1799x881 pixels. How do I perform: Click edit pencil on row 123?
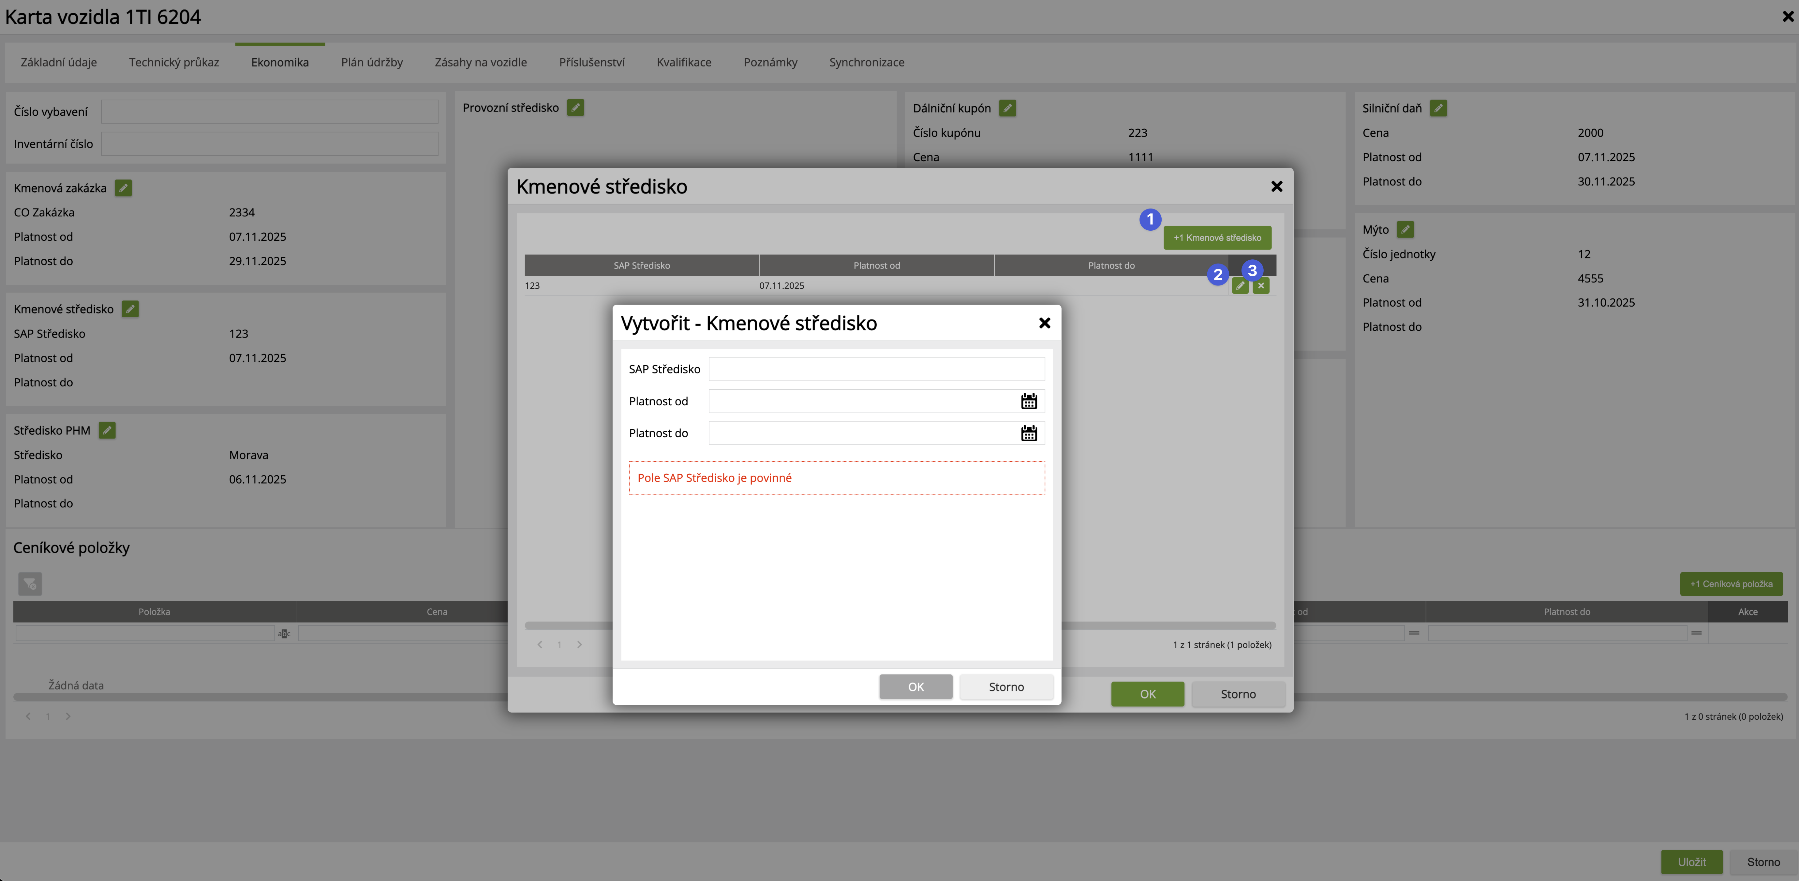coord(1240,285)
